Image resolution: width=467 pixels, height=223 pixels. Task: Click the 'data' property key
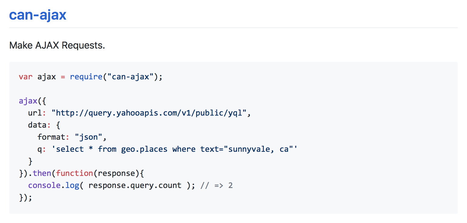(38, 125)
